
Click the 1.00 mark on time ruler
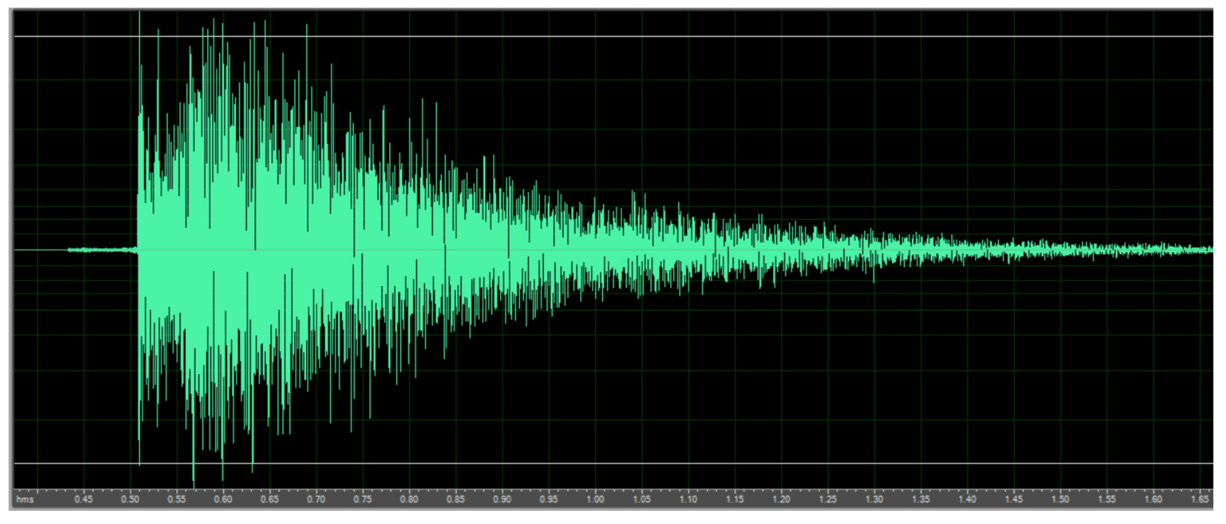pyautogui.click(x=595, y=499)
